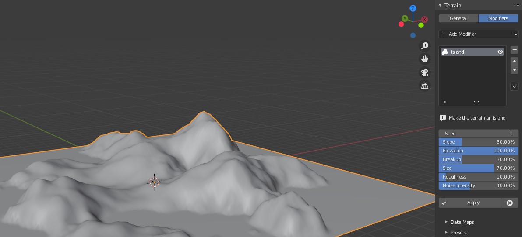The width and height of the screenshot is (522, 237).
Task: Move Island modifier up with arrow
Action: click(515, 61)
